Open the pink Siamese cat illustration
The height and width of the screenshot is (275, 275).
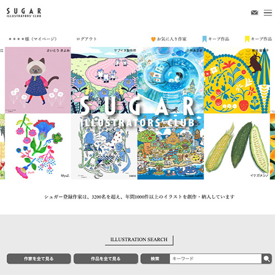tap(38, 80)
